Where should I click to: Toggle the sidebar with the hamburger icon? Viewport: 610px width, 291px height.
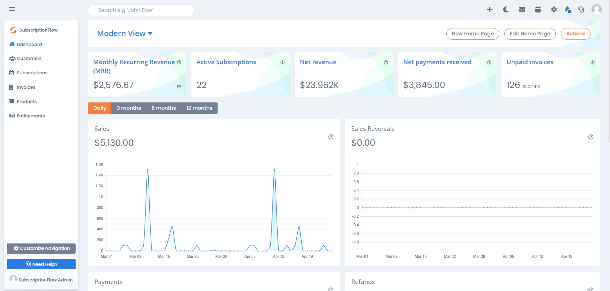(12, 9)
